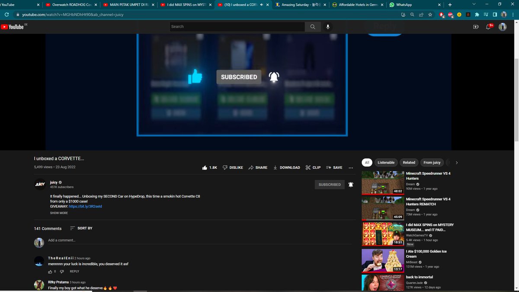Click Rifky Pratama commenter name
This screenshot has width=519, height=292.
(58, 282)
